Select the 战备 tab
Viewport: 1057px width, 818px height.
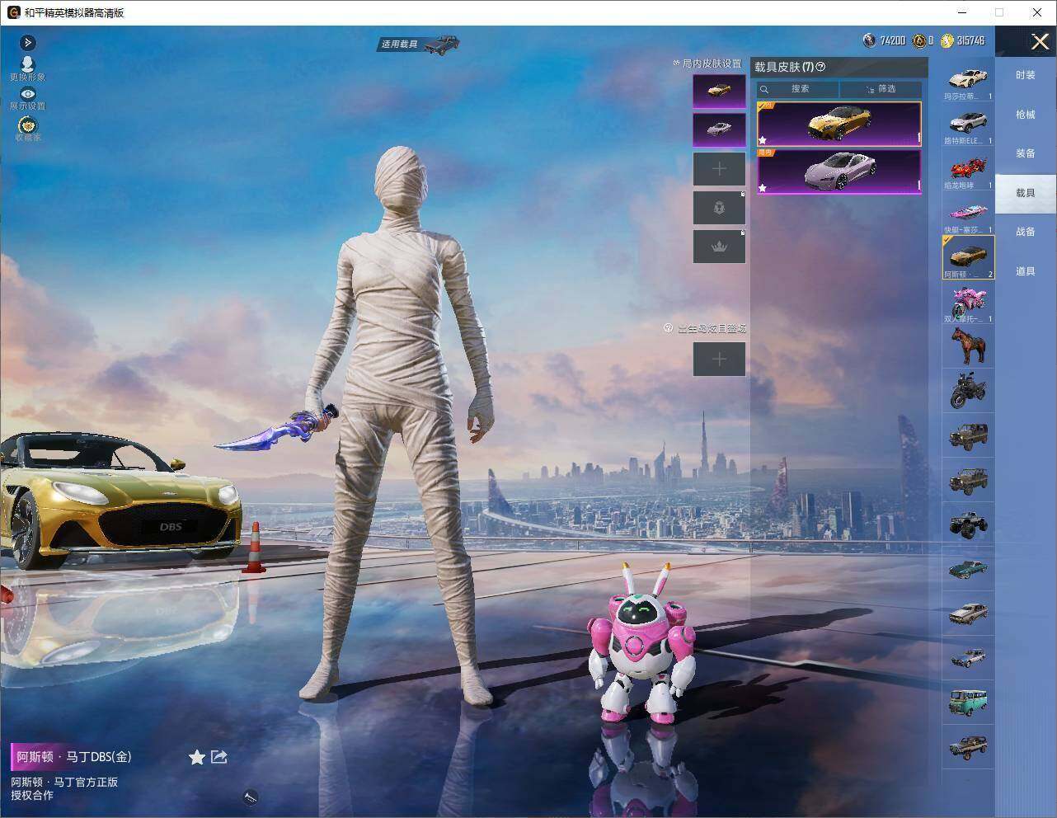click(1025, 232)
